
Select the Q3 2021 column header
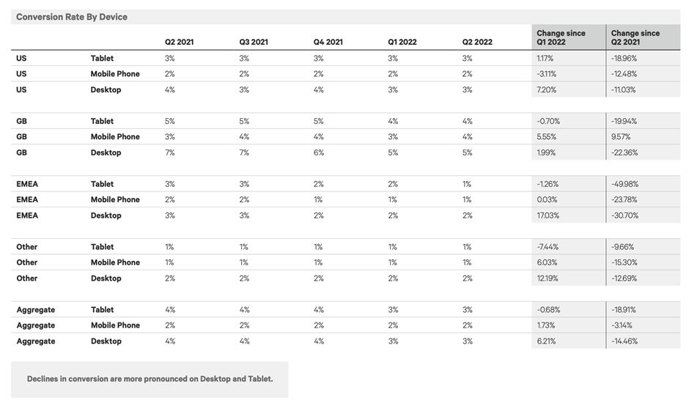click(253, 42)
